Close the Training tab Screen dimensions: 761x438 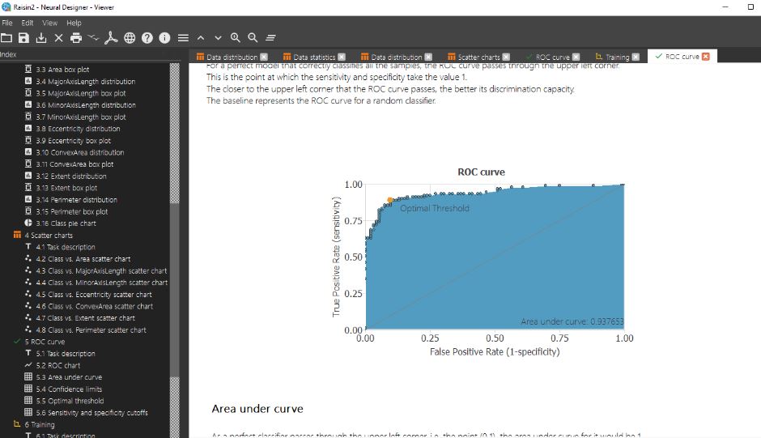(x=636, y=57)
